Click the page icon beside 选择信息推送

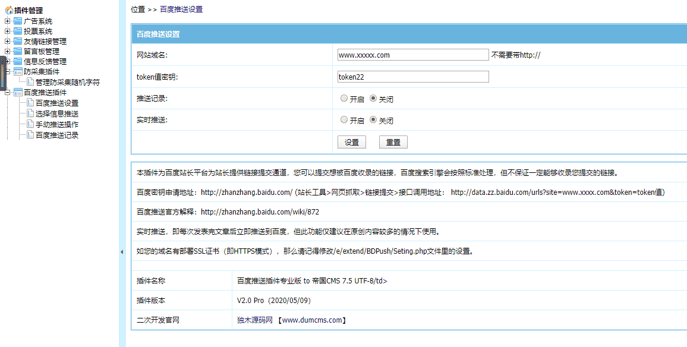(x=30, y=113)
